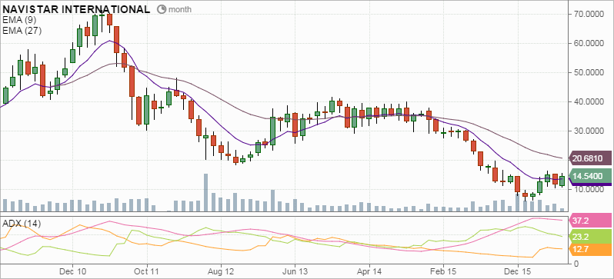This screenshot has height=279, width=614.
Task: Open the month timeframe label
Action: [180, 9]
